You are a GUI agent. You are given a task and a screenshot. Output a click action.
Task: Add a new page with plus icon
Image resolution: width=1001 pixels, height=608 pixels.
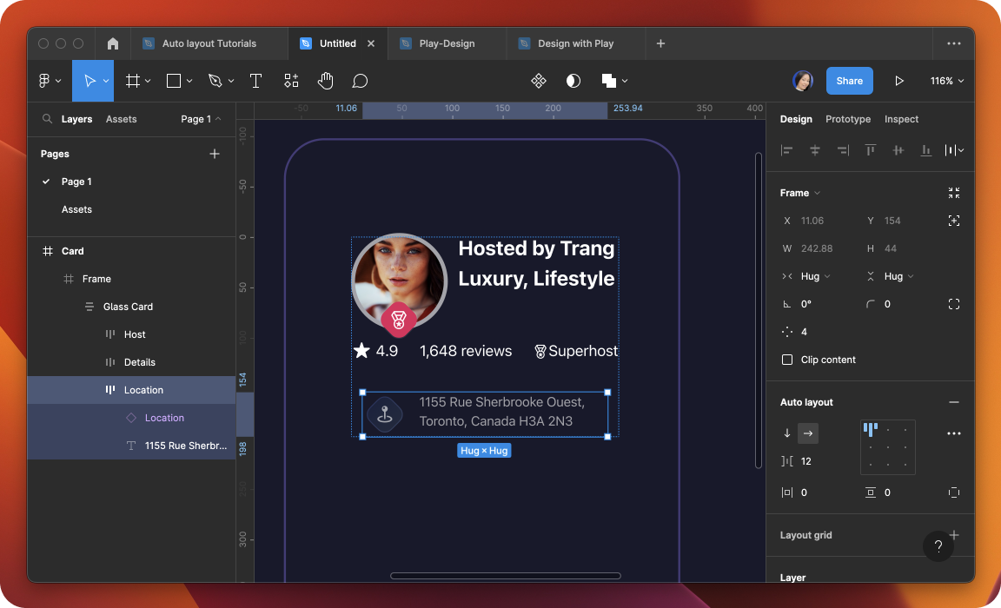[215, 154]
